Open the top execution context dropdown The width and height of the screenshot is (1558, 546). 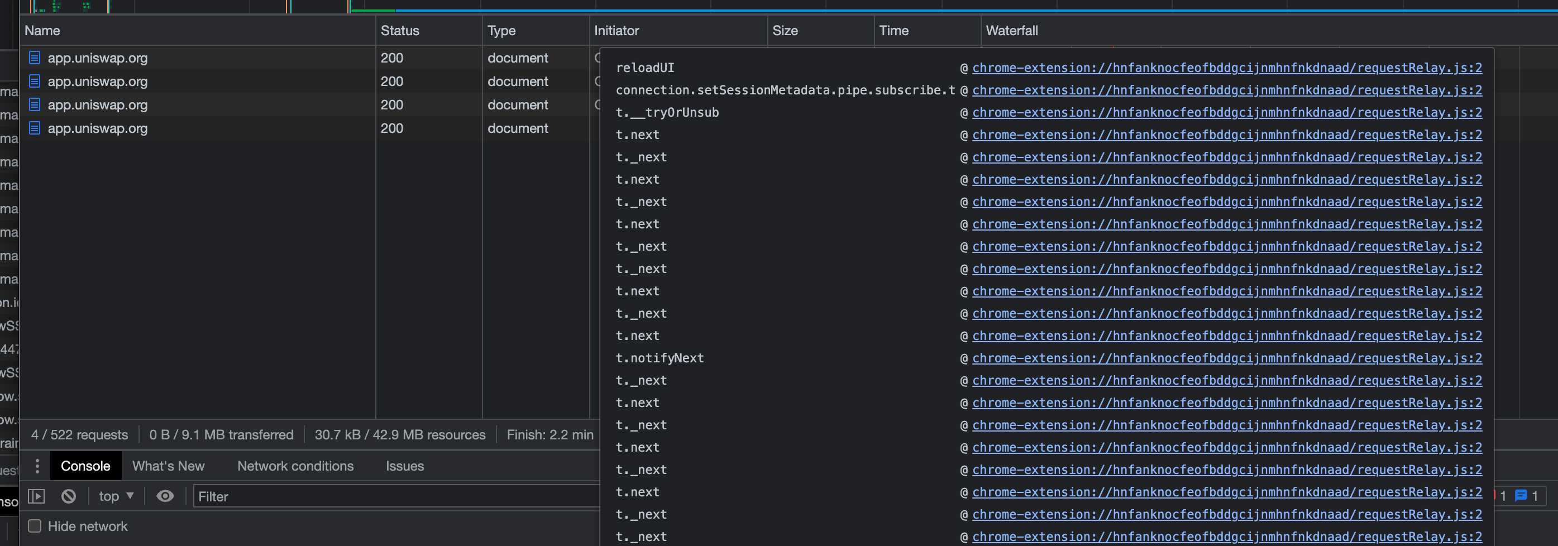tap(115, 496)
